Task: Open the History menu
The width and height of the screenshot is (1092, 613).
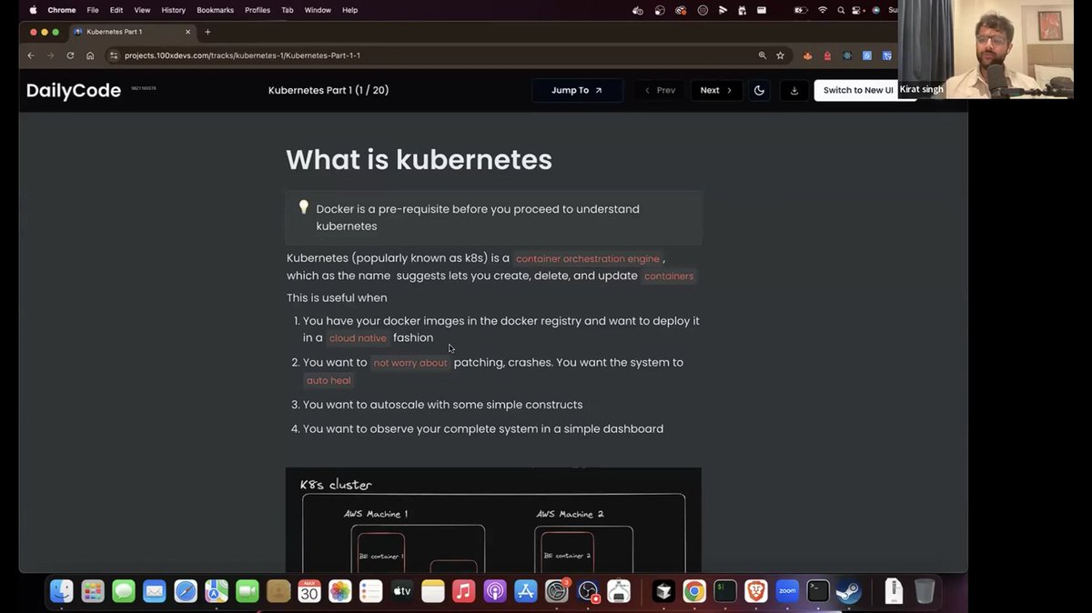Action: [173, 10]
